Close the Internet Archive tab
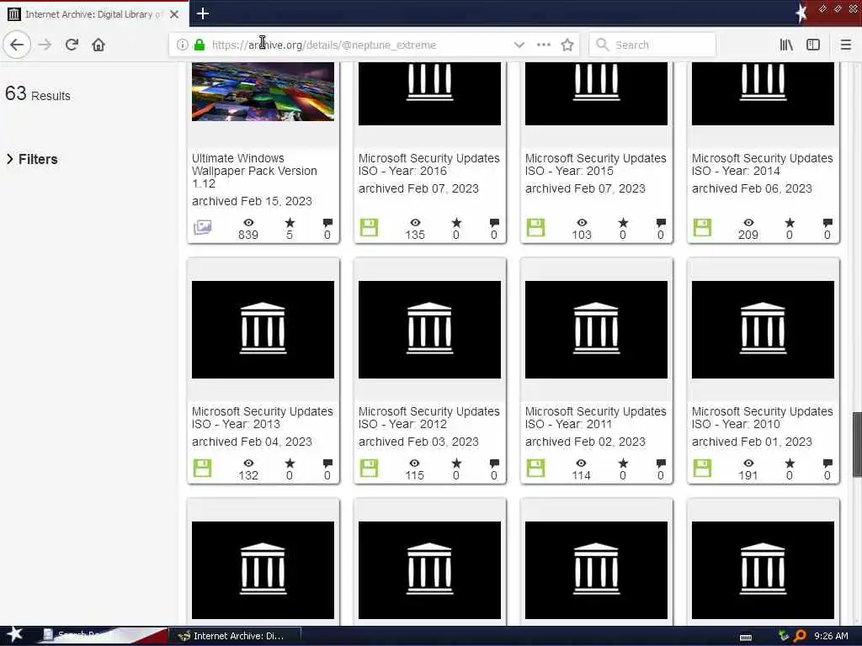This screenshot has height=646, width=862. 174,14
